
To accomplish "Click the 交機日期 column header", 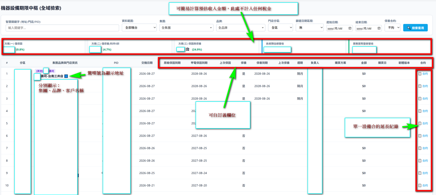I will coord(147,63).
